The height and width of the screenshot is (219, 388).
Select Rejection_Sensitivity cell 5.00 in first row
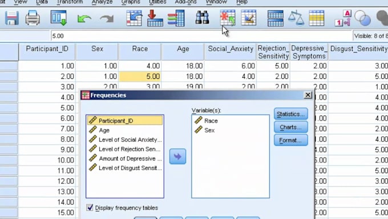click(273, 66)
